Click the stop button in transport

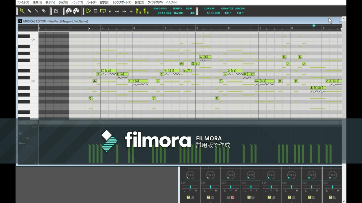[x=96, y=11]
